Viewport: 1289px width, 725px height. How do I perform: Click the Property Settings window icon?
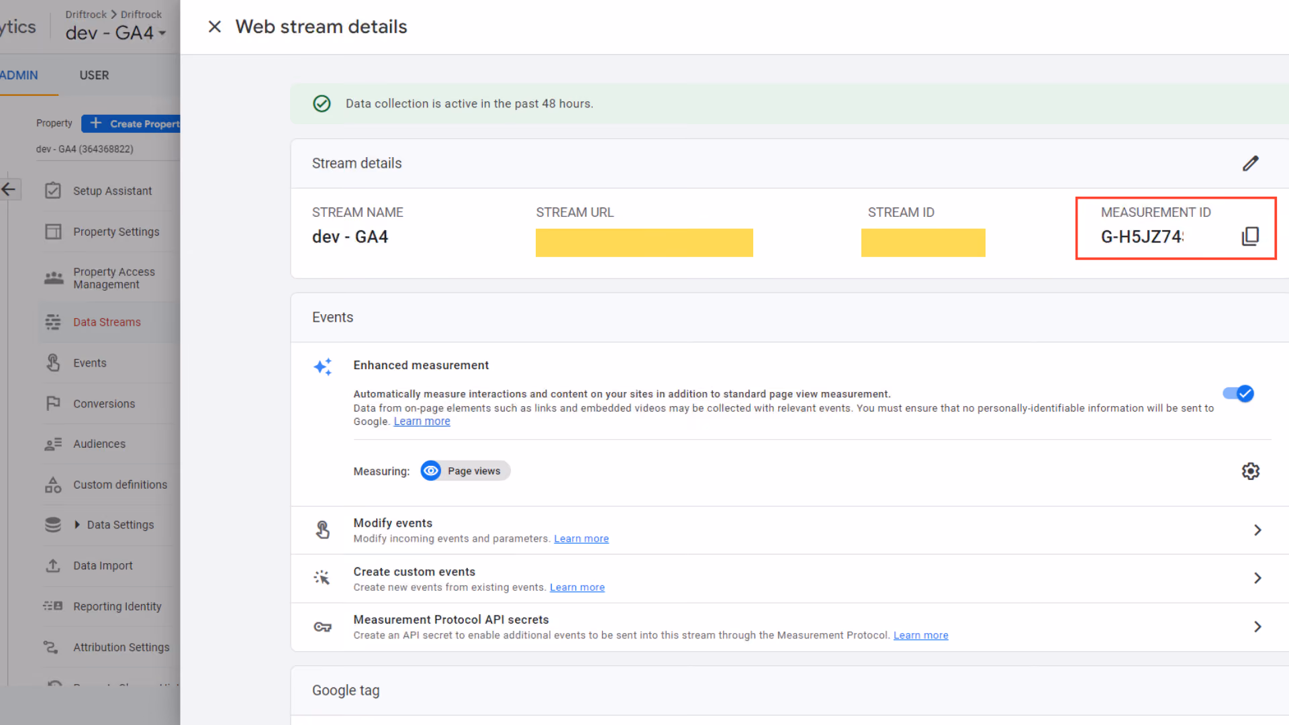click(53, 232)
